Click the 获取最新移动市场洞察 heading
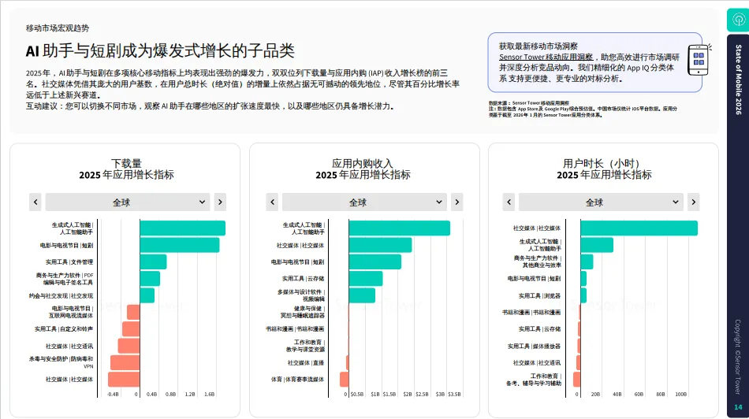749x419 pixels. [538, 46]
